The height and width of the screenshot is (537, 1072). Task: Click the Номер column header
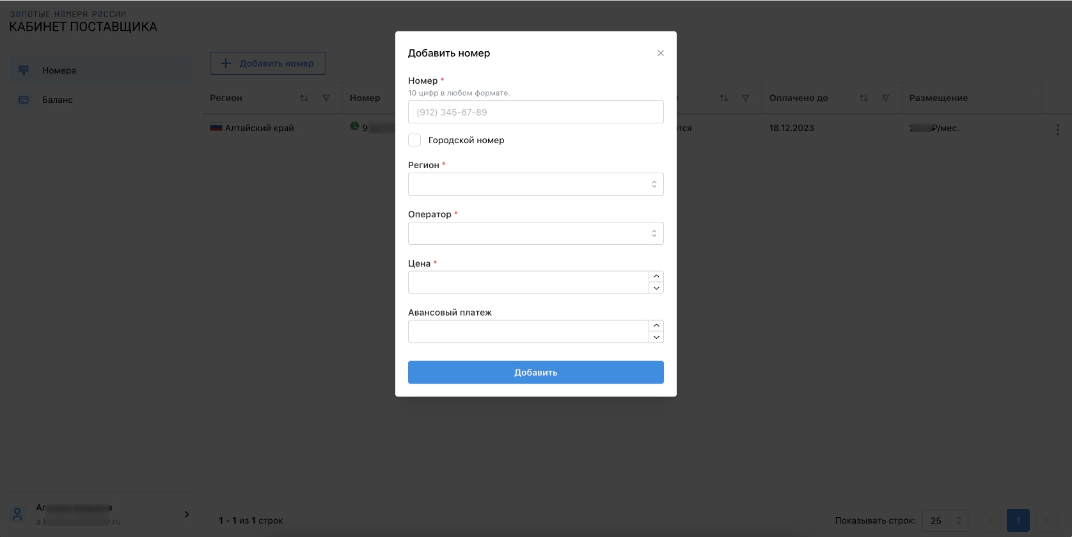(x=365, y=98)
